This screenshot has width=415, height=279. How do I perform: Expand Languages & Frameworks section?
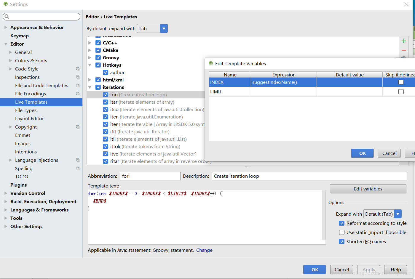click(6, 210)
